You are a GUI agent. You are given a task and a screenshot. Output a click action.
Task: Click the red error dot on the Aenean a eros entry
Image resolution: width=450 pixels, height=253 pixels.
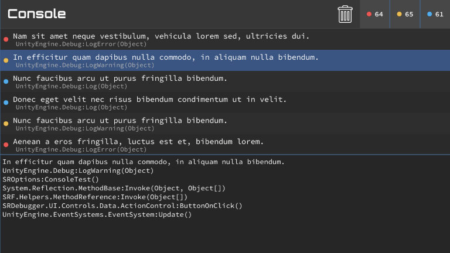[6, 145]
